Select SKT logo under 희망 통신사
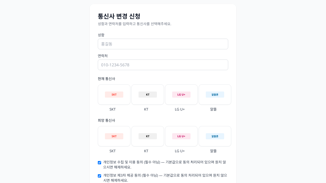This screenshot has height=183, width=326. click(114, 136)
